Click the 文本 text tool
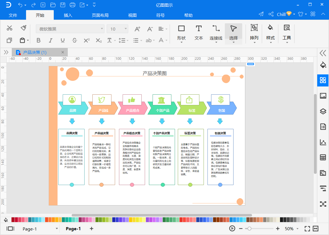The height and width of the screenshot is (235, 329). (x=199, y=33)
